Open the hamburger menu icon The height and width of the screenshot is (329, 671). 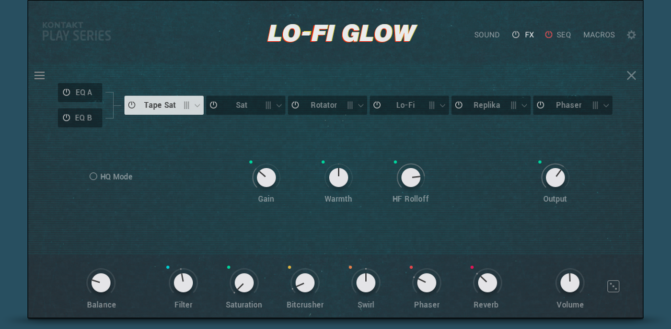(x=39, y=75)
